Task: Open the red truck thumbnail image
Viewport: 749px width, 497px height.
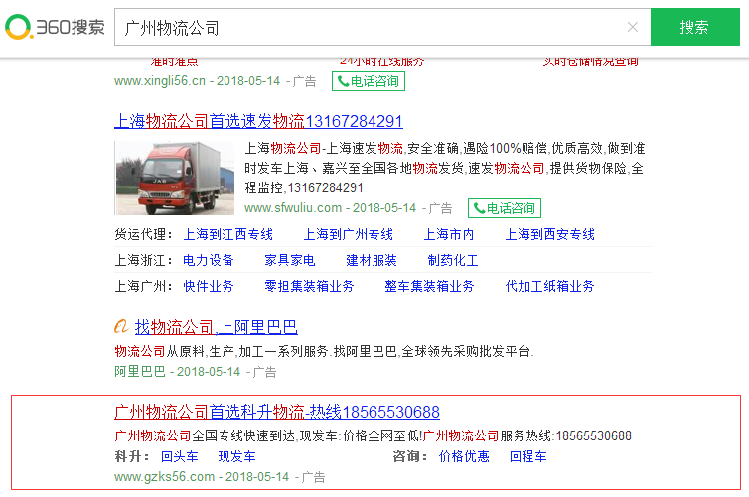Action: click(175, 178)
